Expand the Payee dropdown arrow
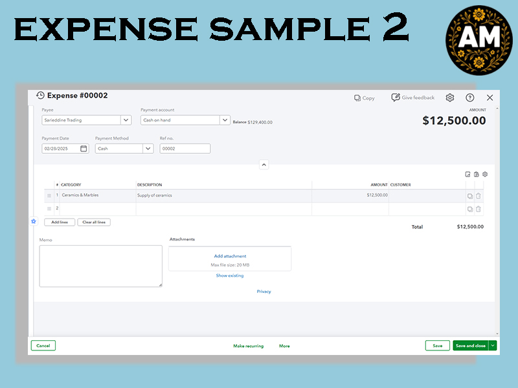Screen dimensions: 518x388 (126, 120)
